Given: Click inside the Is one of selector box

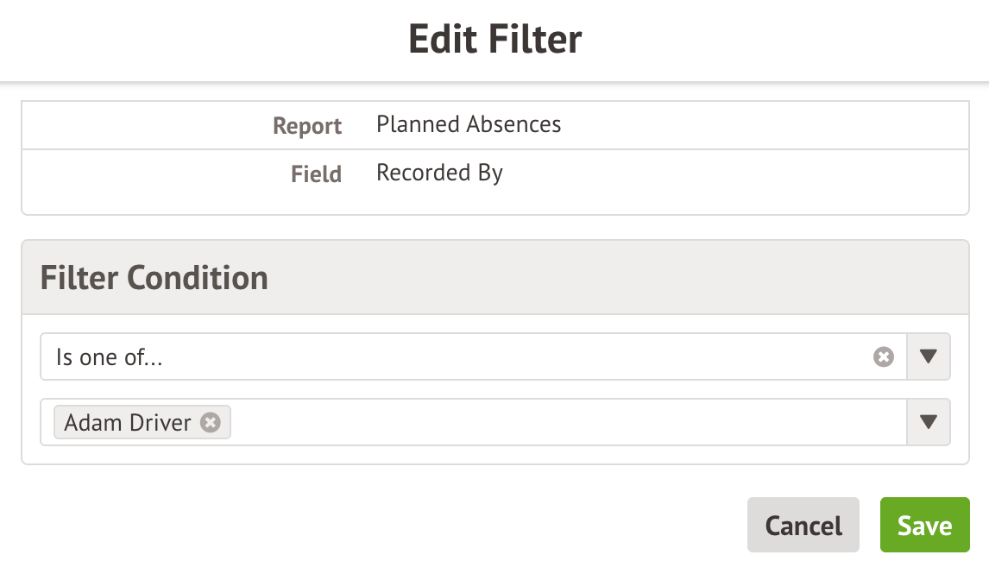Looking at the screenshot, I should (x=518, y=356).
